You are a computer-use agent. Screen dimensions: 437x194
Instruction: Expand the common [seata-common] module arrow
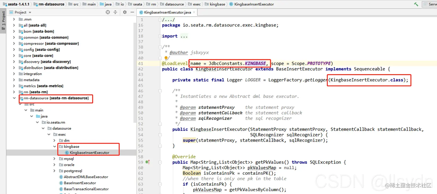click(14, 37)
